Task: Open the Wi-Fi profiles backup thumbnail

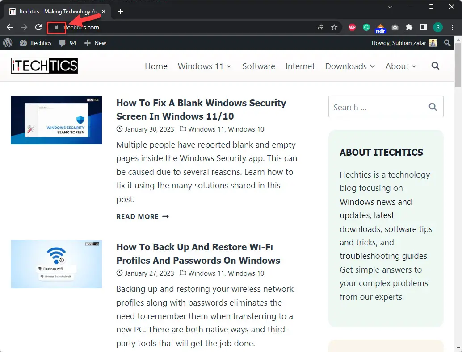Action: [x=56, y=264]
